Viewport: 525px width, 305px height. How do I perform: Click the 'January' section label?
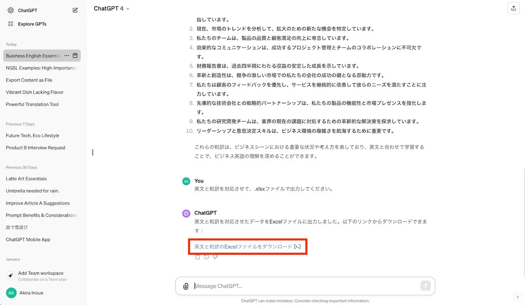13,259
